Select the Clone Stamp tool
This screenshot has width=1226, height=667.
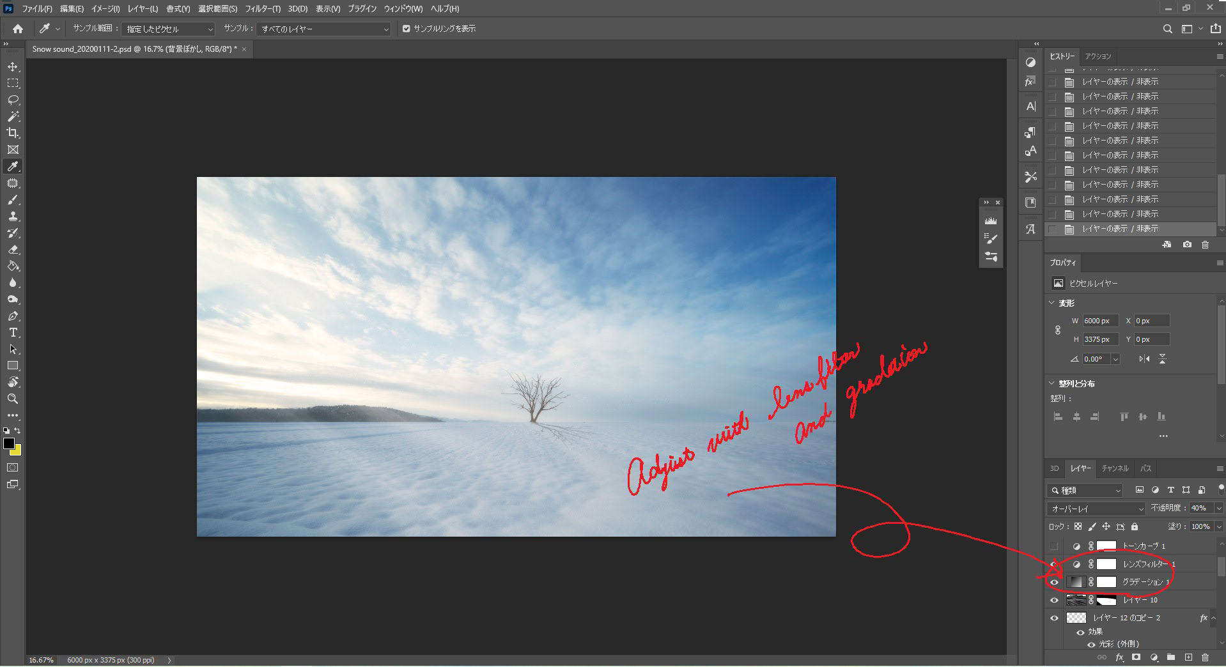point(13,217)
